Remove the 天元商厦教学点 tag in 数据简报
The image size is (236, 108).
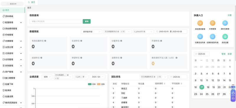(x=118, y=32)
